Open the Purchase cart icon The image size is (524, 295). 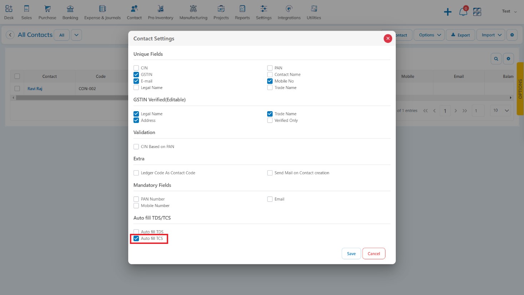48,9
